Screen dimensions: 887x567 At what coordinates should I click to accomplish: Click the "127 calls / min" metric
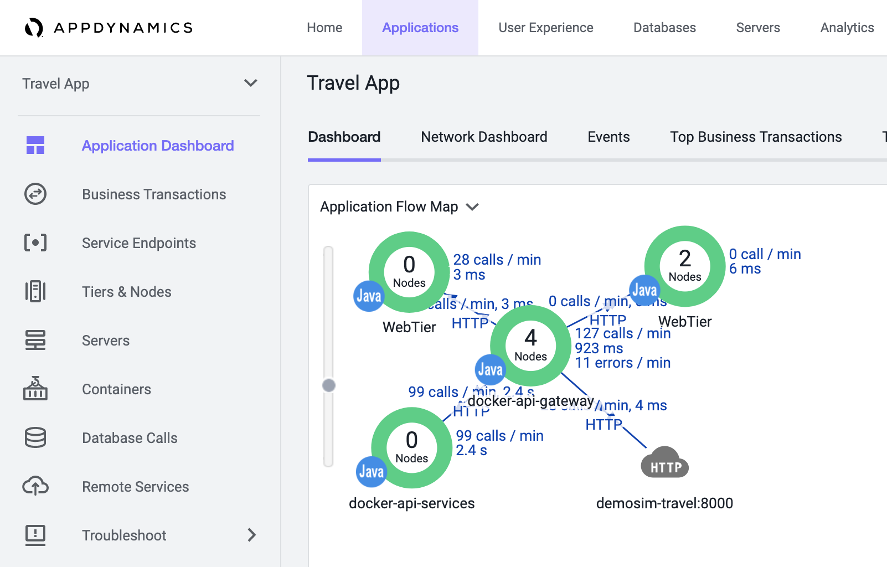[623, 333]
